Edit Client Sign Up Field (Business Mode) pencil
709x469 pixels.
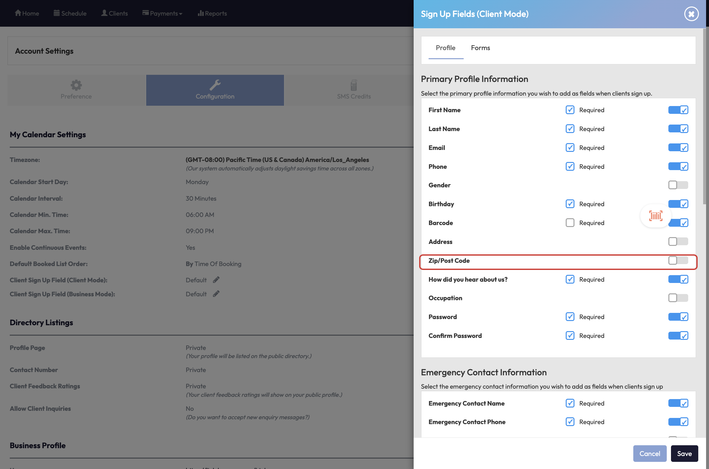216,294
